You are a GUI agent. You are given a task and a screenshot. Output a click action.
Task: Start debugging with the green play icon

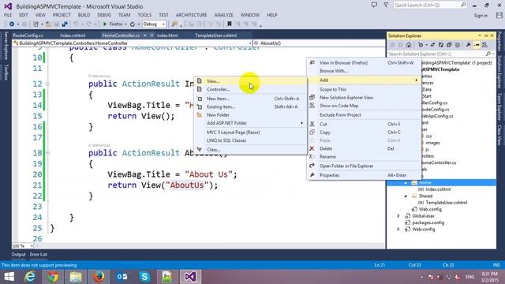pos(105,24)
